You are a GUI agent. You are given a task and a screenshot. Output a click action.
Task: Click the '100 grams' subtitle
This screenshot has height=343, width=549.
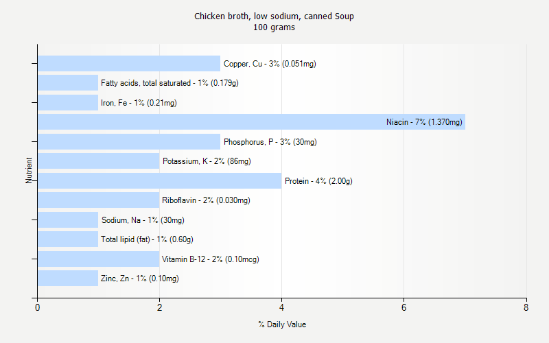(274, 27)
